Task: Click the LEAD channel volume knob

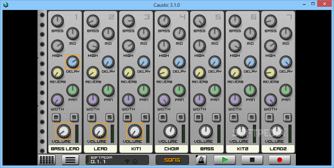Action: (99, 131)
